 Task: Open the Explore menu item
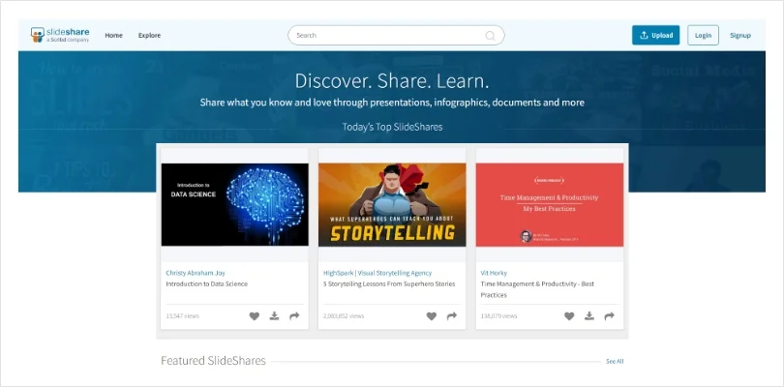[x=149, y=36]
